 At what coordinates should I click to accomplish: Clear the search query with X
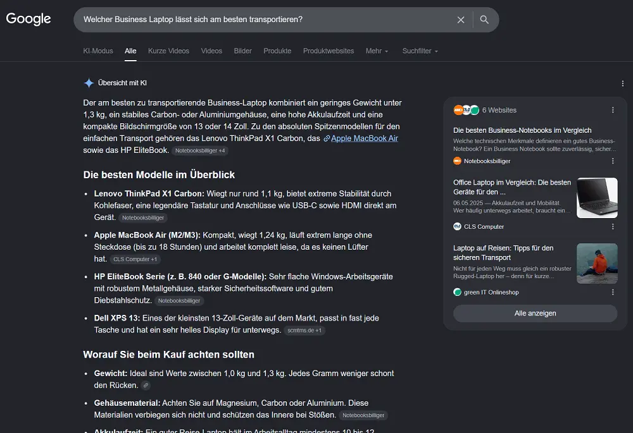tap(461, 20)
